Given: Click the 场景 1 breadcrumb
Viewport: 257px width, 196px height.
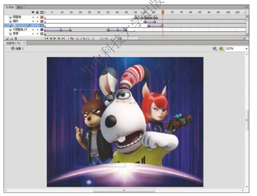Looking at the screenshot, I should pos(17,49).
